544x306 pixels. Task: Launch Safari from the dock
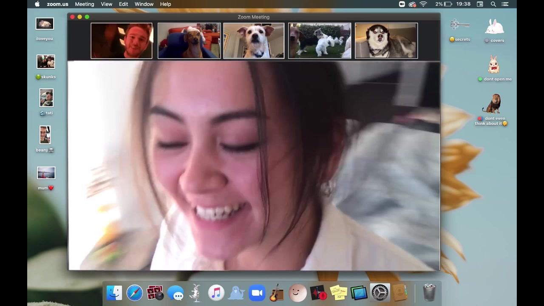pyautogui.click(x=134, y=293)
